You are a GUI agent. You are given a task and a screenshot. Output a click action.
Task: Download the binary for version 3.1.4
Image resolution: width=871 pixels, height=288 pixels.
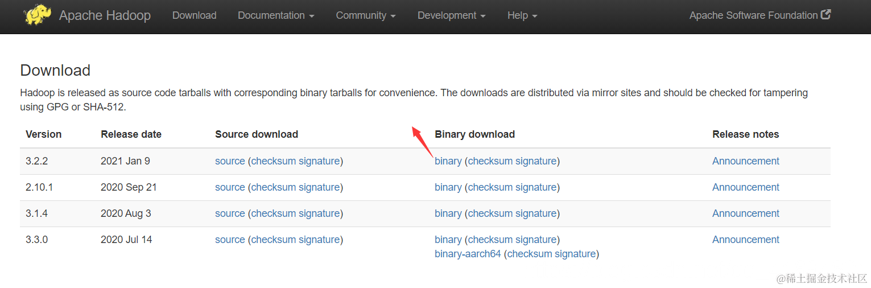[x=448, y=213]
